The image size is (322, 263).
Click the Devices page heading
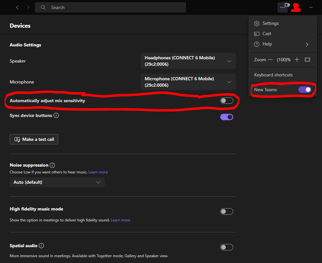point(20,26)
